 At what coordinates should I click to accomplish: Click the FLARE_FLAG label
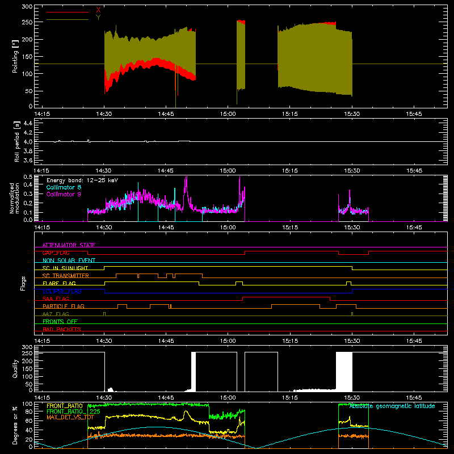(x=59, y=283)
